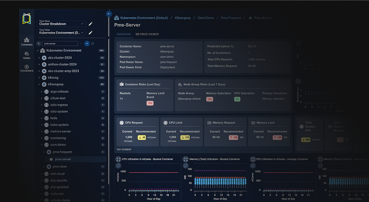Toggle overlay icon under CPU Busiest Container chart

click(119, 166)
